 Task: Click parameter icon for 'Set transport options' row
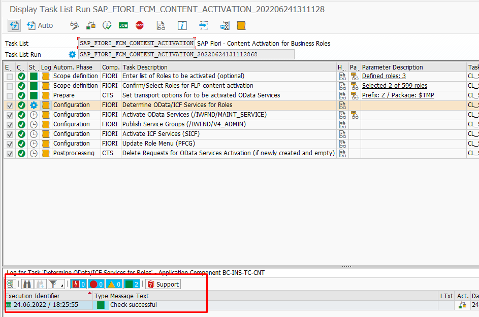click(355, 95)
